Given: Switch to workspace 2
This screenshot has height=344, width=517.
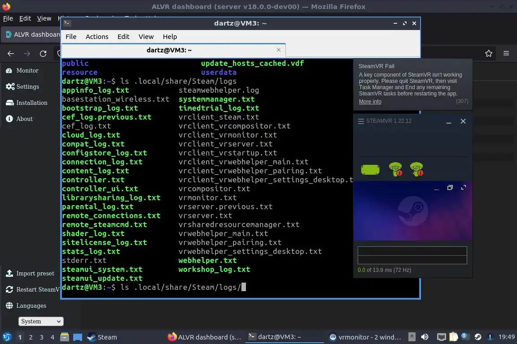Looking at the screenshot, I should [31, 337].
